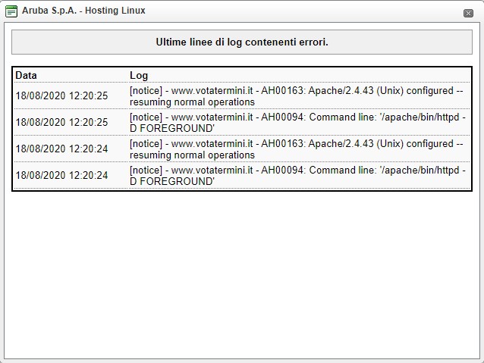
Task: Click the 'Aruba S.p.A. - Hosting Linux' title
Action: (83, 11)
